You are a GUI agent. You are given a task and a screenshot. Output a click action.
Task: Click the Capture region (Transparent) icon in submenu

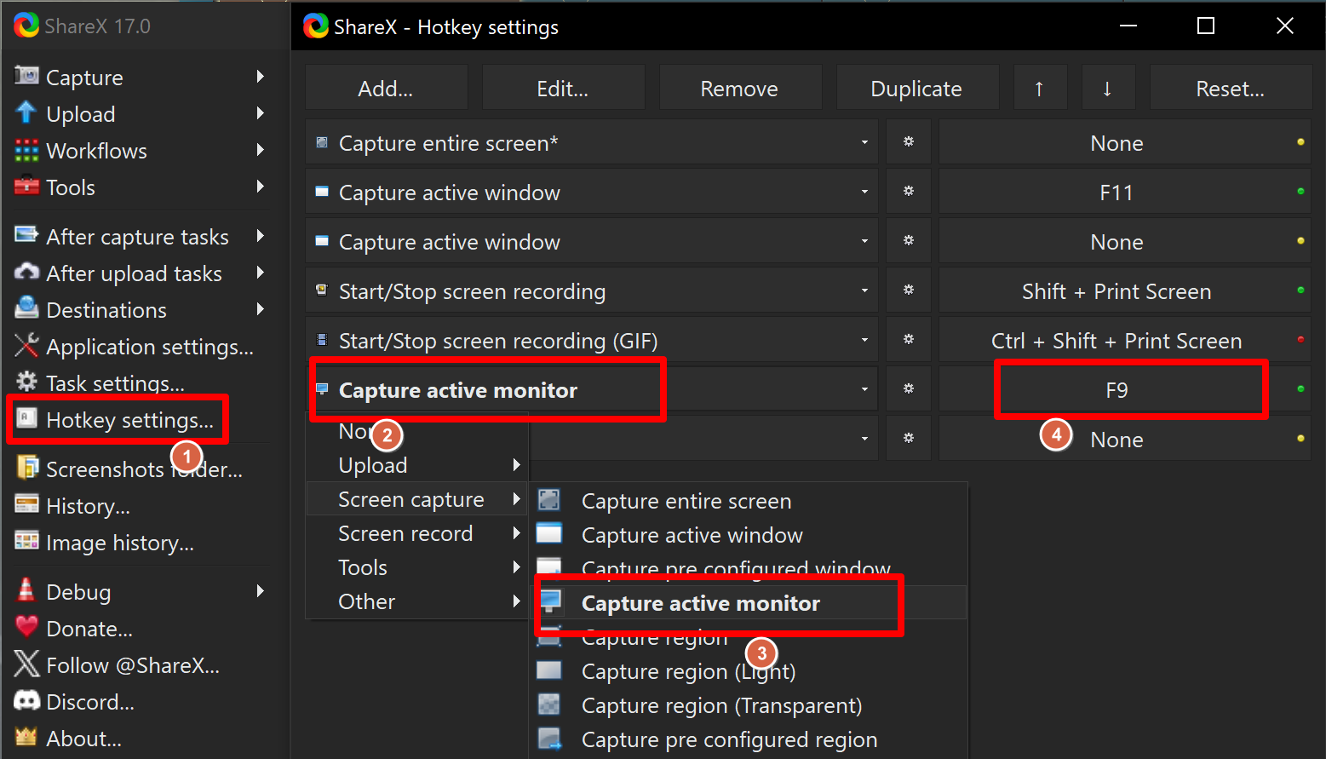(549, 704)
